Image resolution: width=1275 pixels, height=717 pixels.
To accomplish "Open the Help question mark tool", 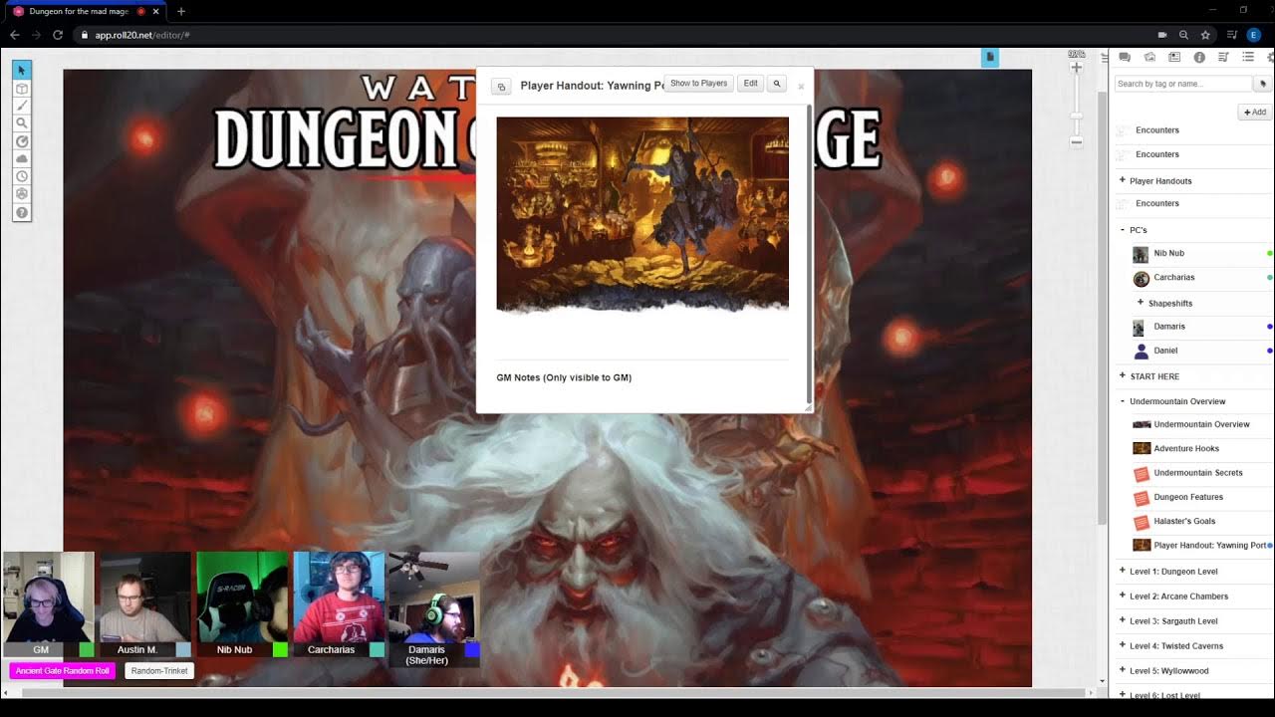I will [22, 213].
